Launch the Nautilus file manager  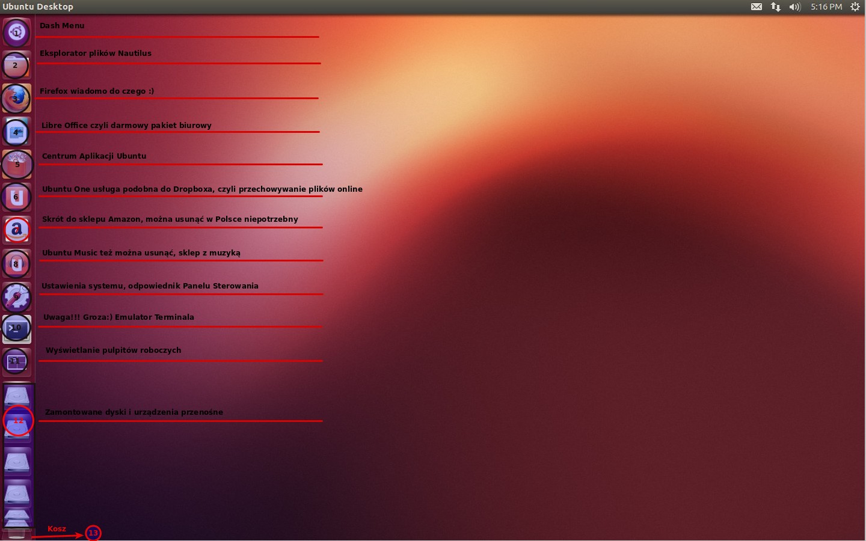(x=16, y=65)
